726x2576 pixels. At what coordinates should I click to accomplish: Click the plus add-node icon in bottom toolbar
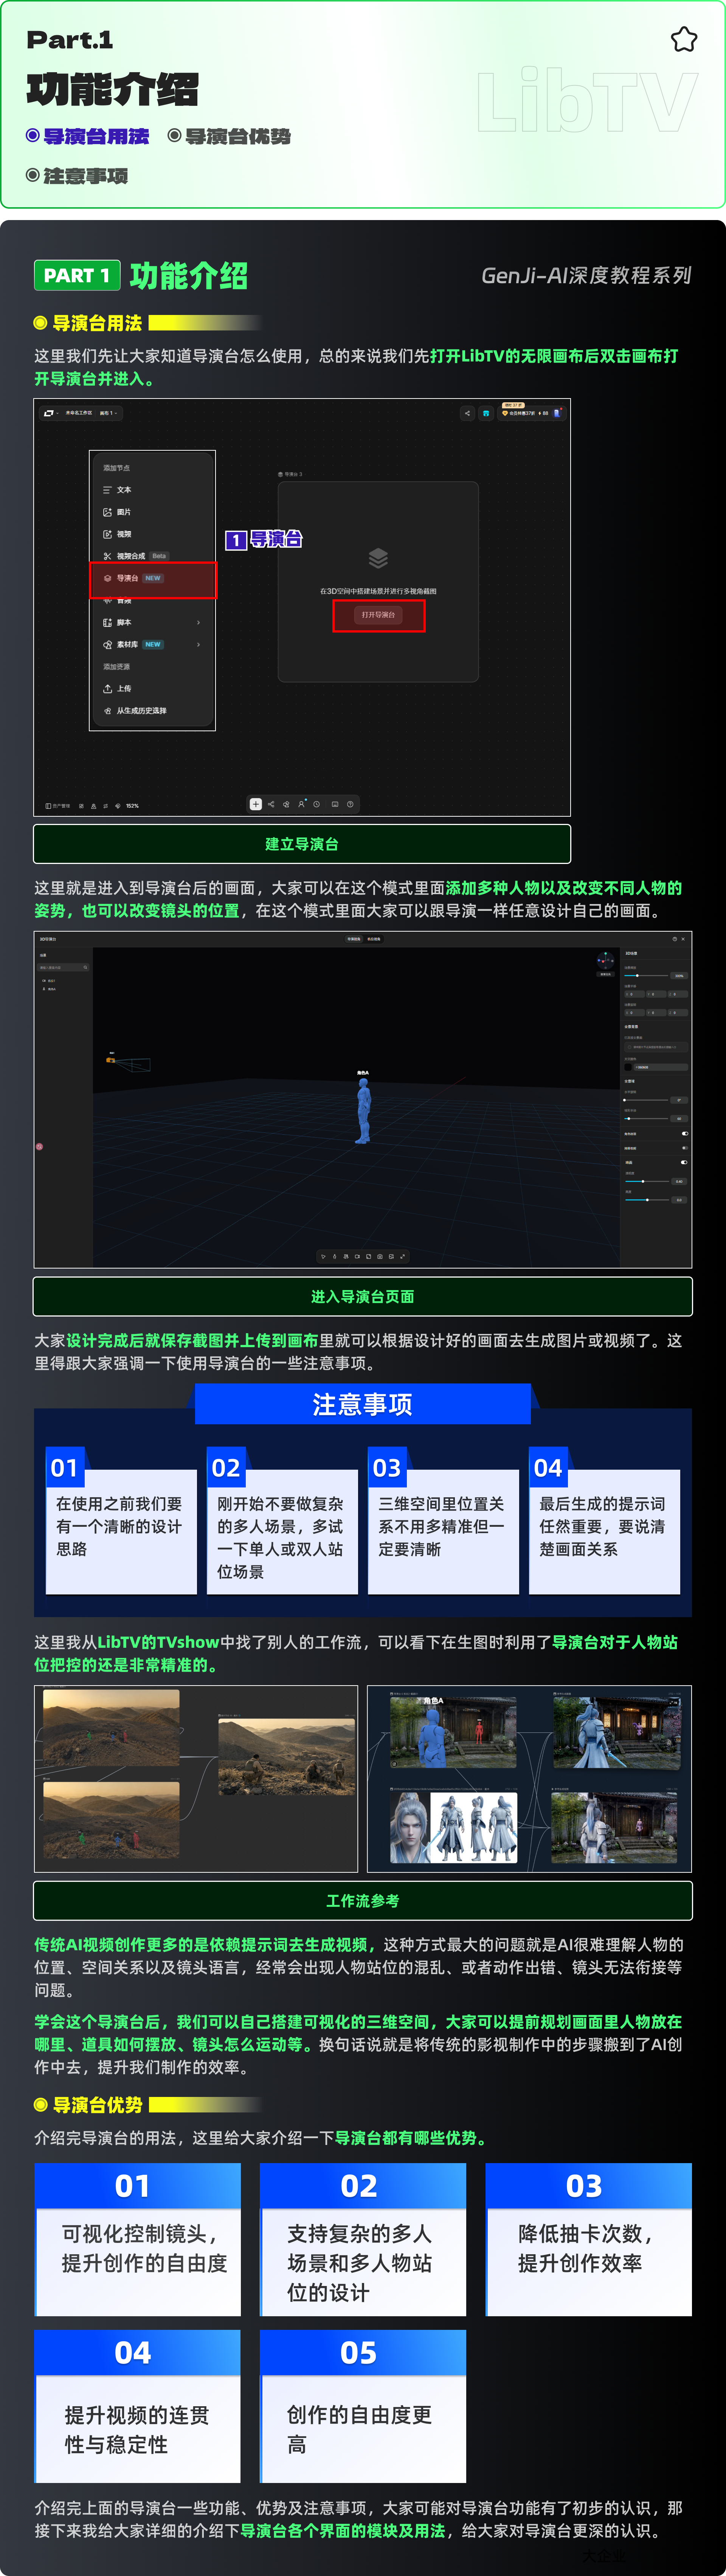256,804
